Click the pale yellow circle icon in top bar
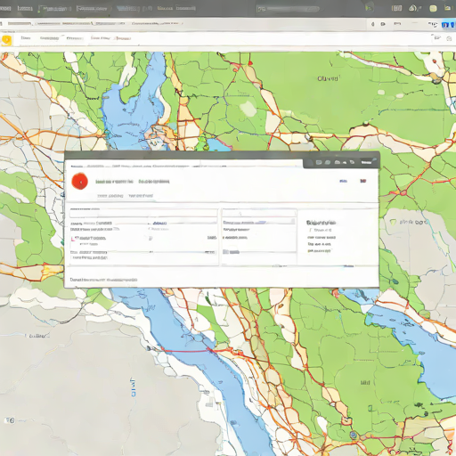456x456 pixels. (433, 8)
